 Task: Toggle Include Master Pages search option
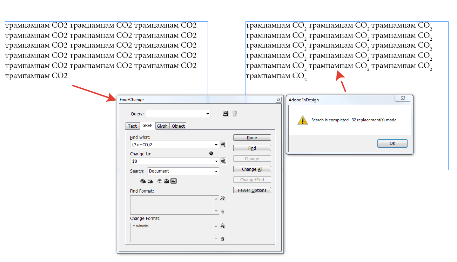coord(167,181)
